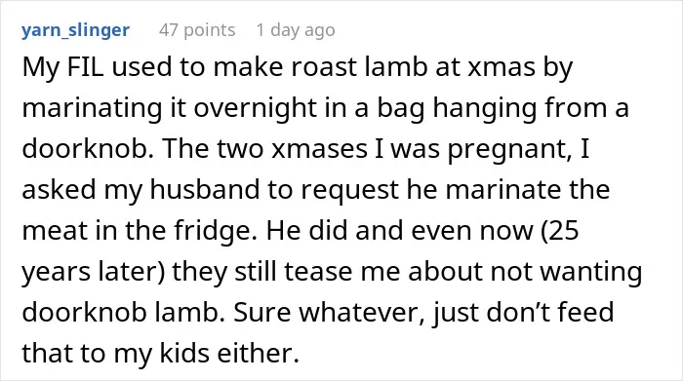Click the word xmas in the first line
This screenshot has height=381, width=683.
click(502, 68)
